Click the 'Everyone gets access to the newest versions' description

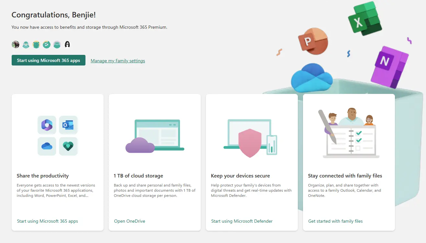tap(56, 190)
